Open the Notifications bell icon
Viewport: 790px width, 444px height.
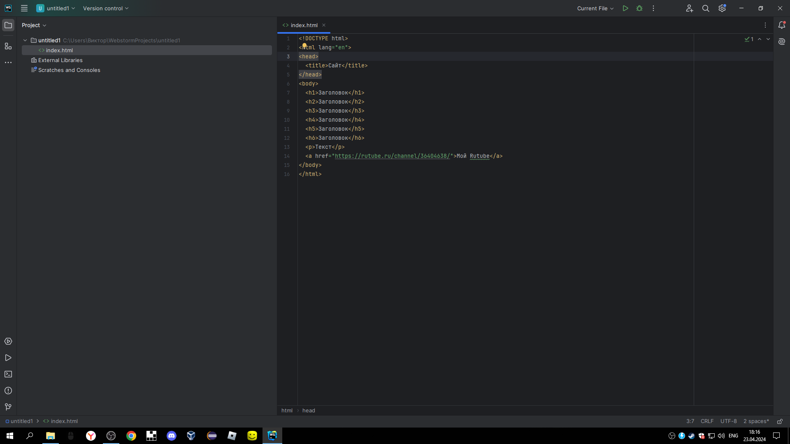pyautogui.click(x=782, y=25)
